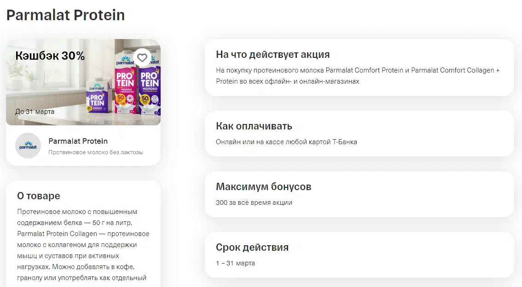
Task: Click the heart favorite icon on promo image
Action: pyautogui.click(x=142, y=58)
